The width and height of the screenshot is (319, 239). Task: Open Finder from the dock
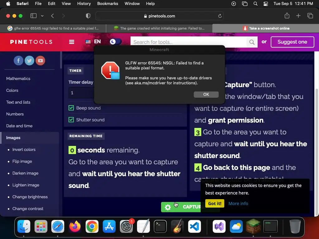24,226
